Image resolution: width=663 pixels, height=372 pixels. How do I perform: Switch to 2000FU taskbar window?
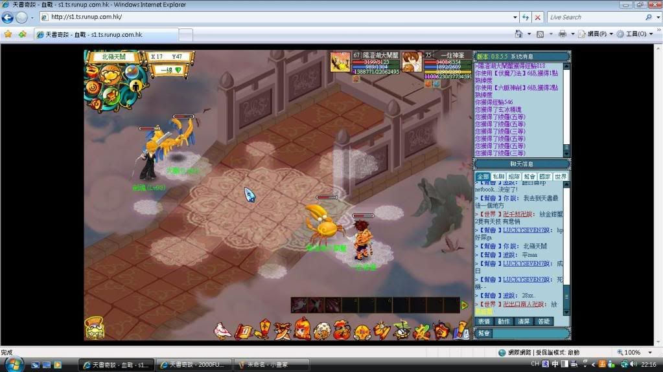tap(194, 365)
